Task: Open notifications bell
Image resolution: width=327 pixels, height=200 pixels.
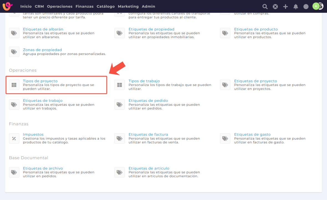Action: (296, 6)
